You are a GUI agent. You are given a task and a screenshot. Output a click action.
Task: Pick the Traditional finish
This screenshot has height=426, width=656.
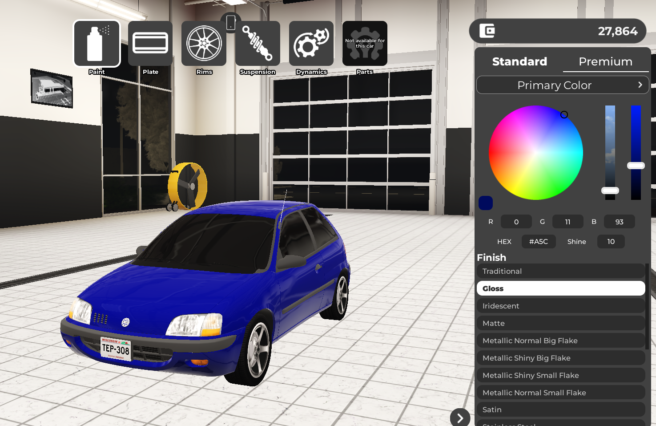click(560, 271)
